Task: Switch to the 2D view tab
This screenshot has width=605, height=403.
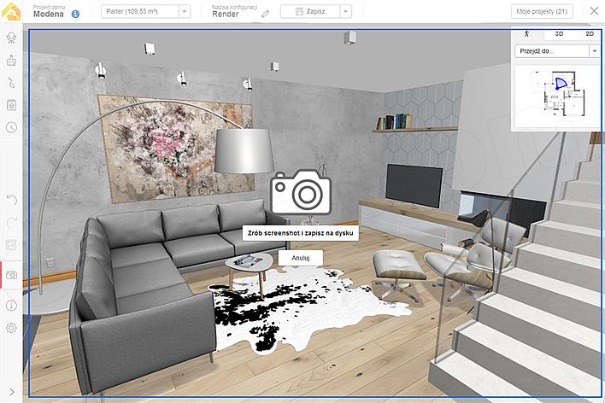Action: (x=589, y=33)
